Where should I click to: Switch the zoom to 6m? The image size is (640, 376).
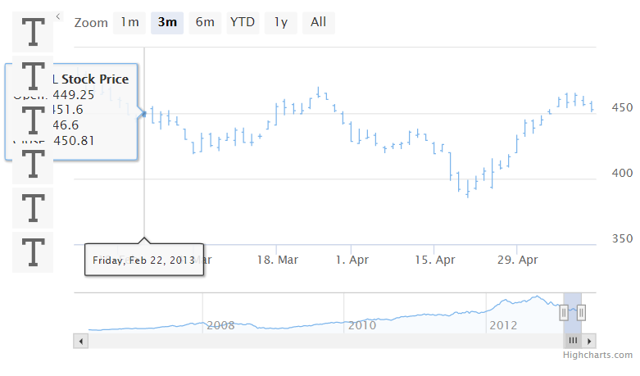coord(205,22)
